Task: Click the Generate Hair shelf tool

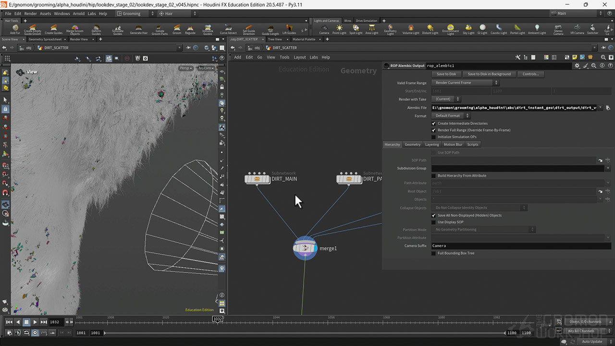Action: pos(138,29)
